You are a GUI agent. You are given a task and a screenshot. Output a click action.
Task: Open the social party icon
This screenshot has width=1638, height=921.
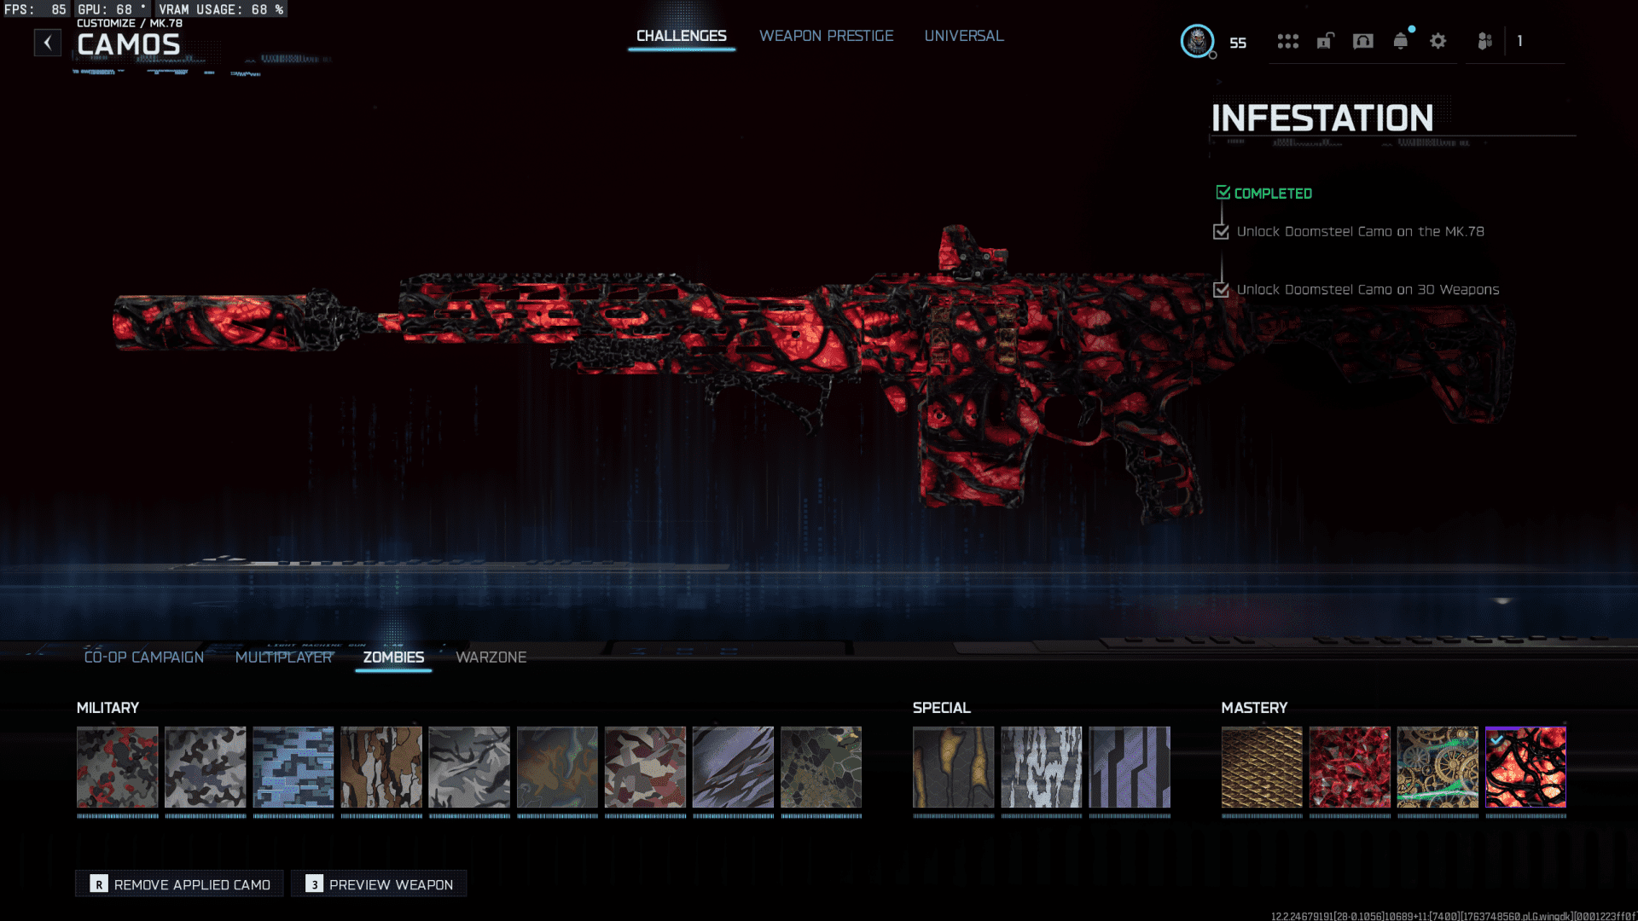click(1484, 41)
